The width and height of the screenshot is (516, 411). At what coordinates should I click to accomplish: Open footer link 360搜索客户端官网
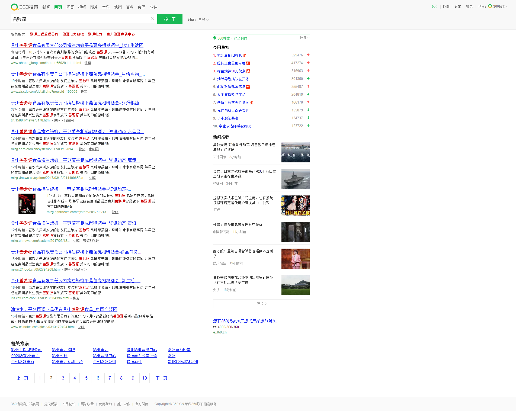[x=25, y=404]
